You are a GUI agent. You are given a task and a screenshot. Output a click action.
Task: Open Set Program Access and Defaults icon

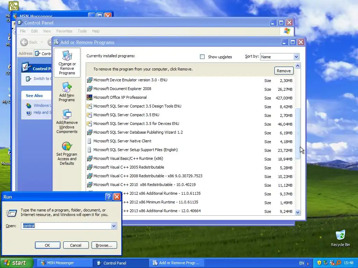[67, 153]
